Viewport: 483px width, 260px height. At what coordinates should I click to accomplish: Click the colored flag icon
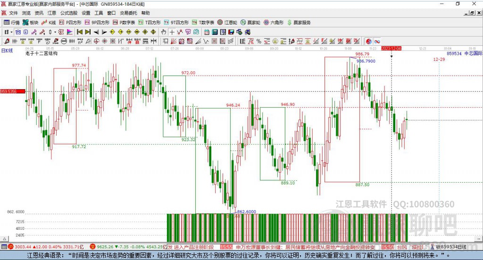pos(70,32)
